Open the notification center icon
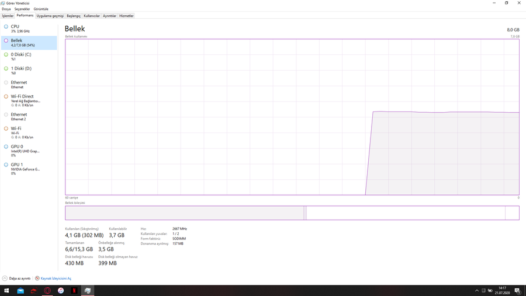 click(518, 291)
